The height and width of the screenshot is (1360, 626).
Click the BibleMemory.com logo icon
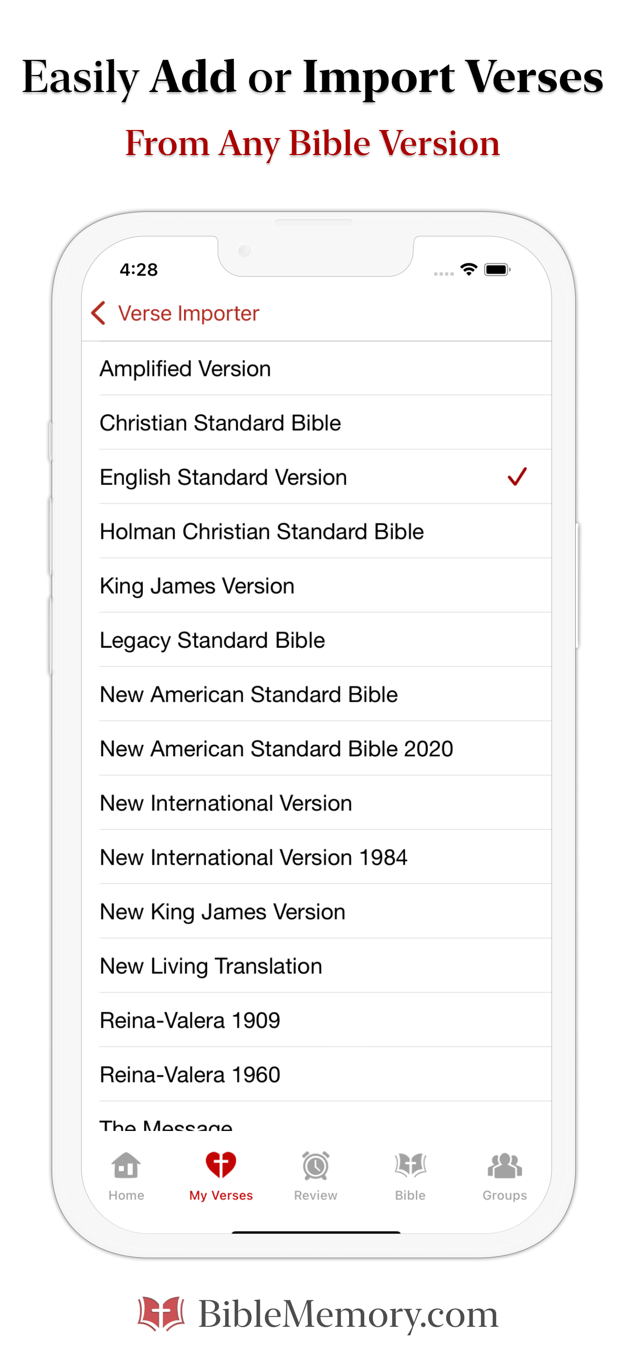click(161, 1314)
